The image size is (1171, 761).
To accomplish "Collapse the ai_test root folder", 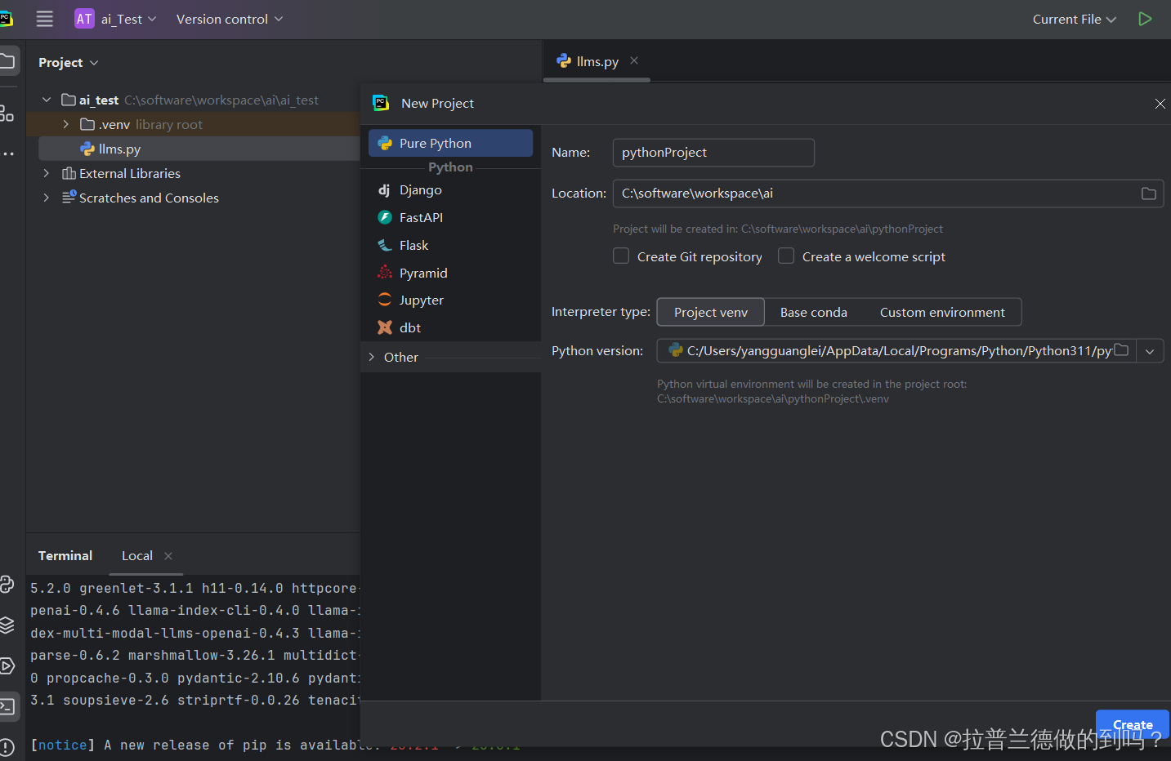I will click(47, 100).
